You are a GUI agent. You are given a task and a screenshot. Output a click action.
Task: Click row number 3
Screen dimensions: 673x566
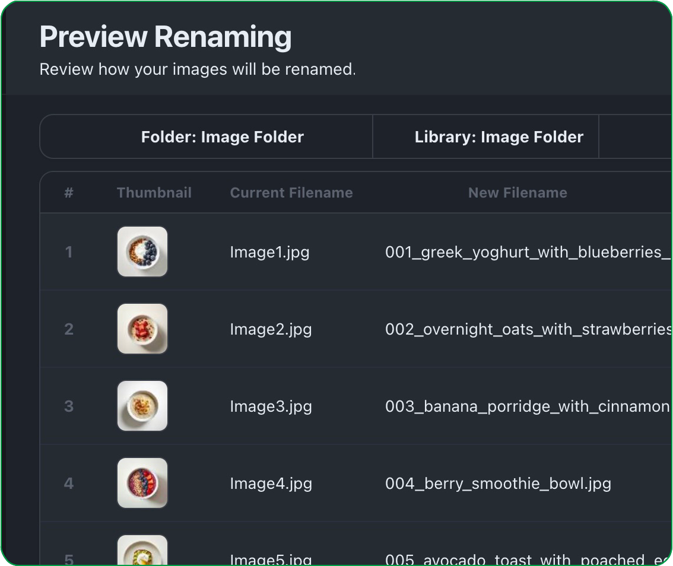69,406
